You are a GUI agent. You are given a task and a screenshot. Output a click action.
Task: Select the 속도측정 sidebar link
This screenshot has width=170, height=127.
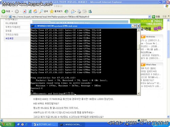click(10, 38)
